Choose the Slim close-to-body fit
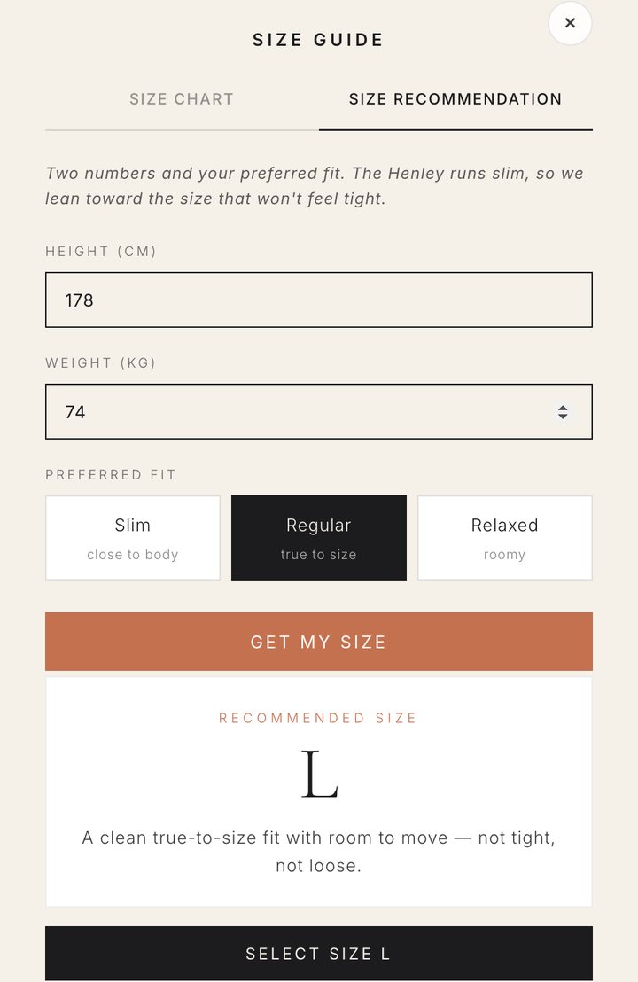 [x=133, y=538]
